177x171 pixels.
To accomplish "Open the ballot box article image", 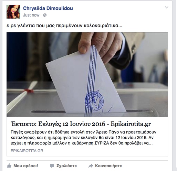I will [87, 74].
